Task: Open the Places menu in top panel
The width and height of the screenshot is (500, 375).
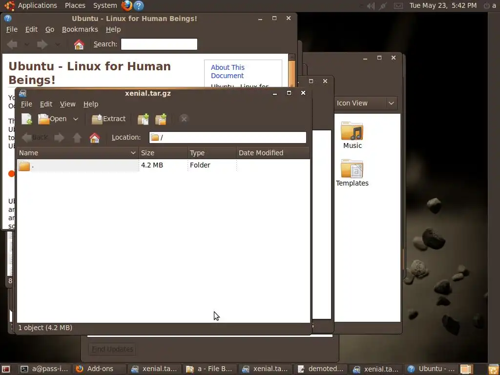Action: (75, 5)
